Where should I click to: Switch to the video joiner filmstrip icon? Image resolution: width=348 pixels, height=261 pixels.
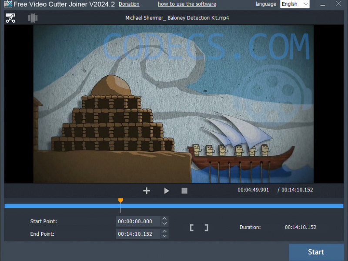[33, 18]
